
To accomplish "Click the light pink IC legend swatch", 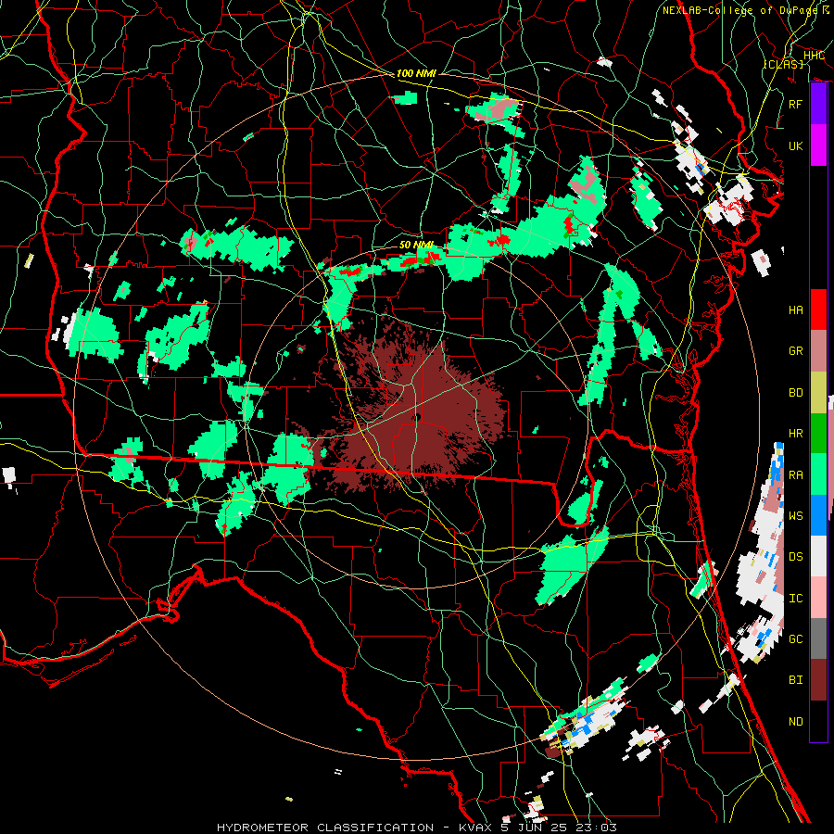I will coord(818,598).
